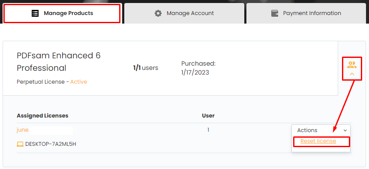Click the 1/1 users count
369x169 pixels.
click(146, 68)
